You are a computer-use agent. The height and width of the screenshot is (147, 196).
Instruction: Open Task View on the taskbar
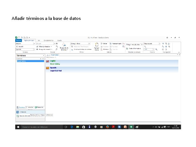pyautogui.click(x=66, y=127)
